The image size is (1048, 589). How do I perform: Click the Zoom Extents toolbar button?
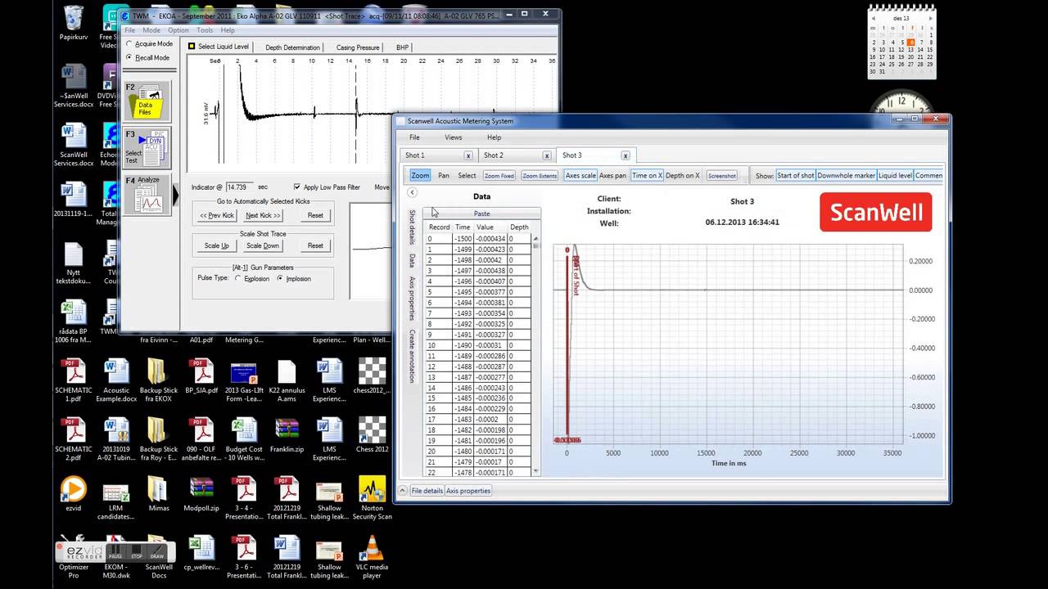(x=539, y=176)
